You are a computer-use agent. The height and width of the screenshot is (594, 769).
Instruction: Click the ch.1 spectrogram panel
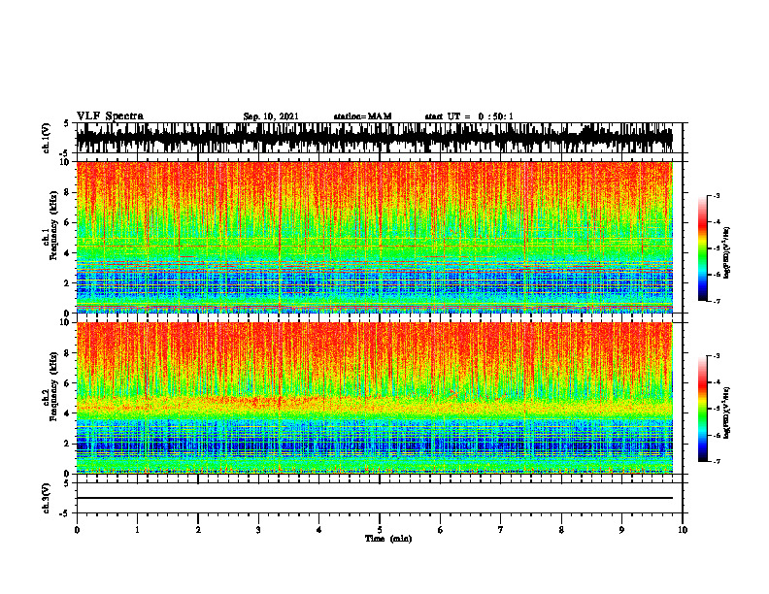(374, 237)
